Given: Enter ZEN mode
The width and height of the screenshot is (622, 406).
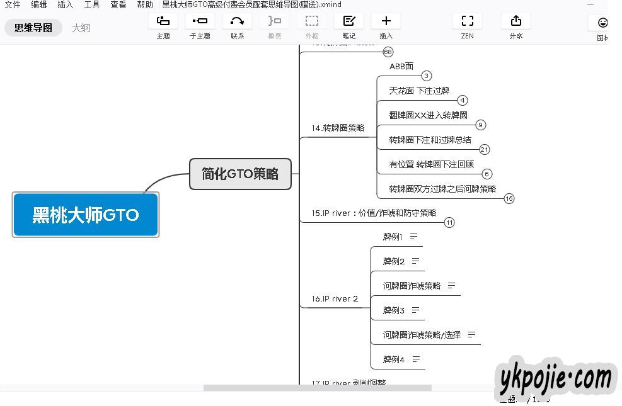Looking at the screenshot, I should tap(467, 21).
